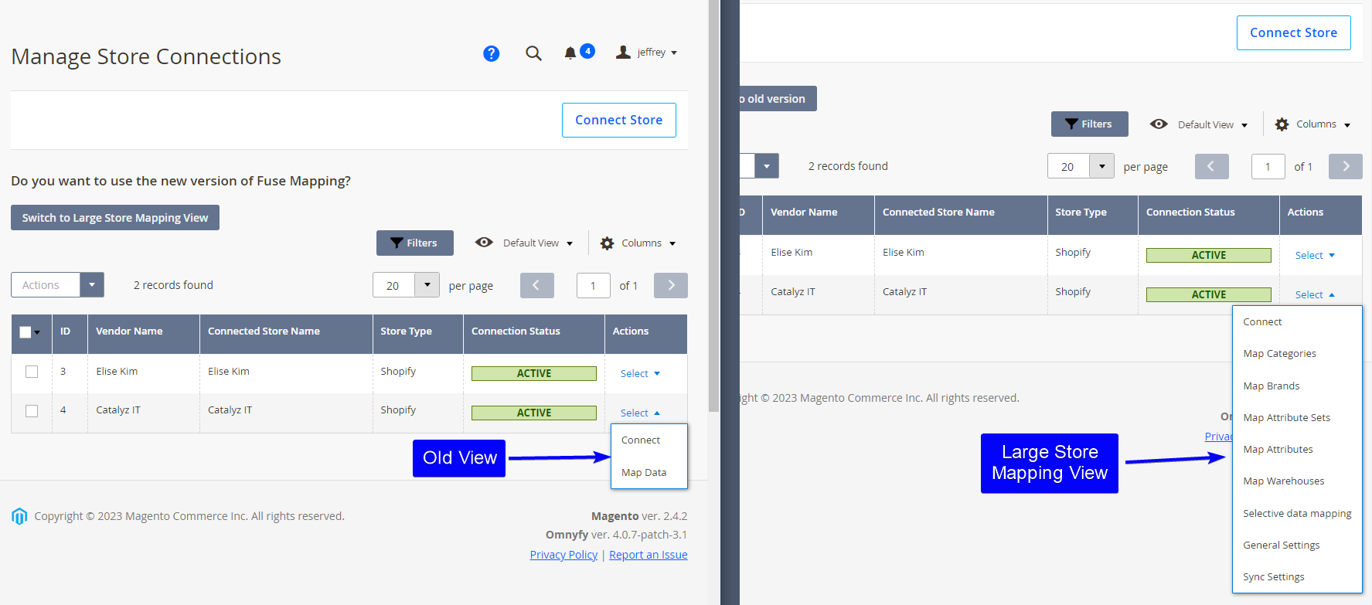Open Filters in the right window
The width and height of the screenshot is (1372, 605).
[1089, 124]
